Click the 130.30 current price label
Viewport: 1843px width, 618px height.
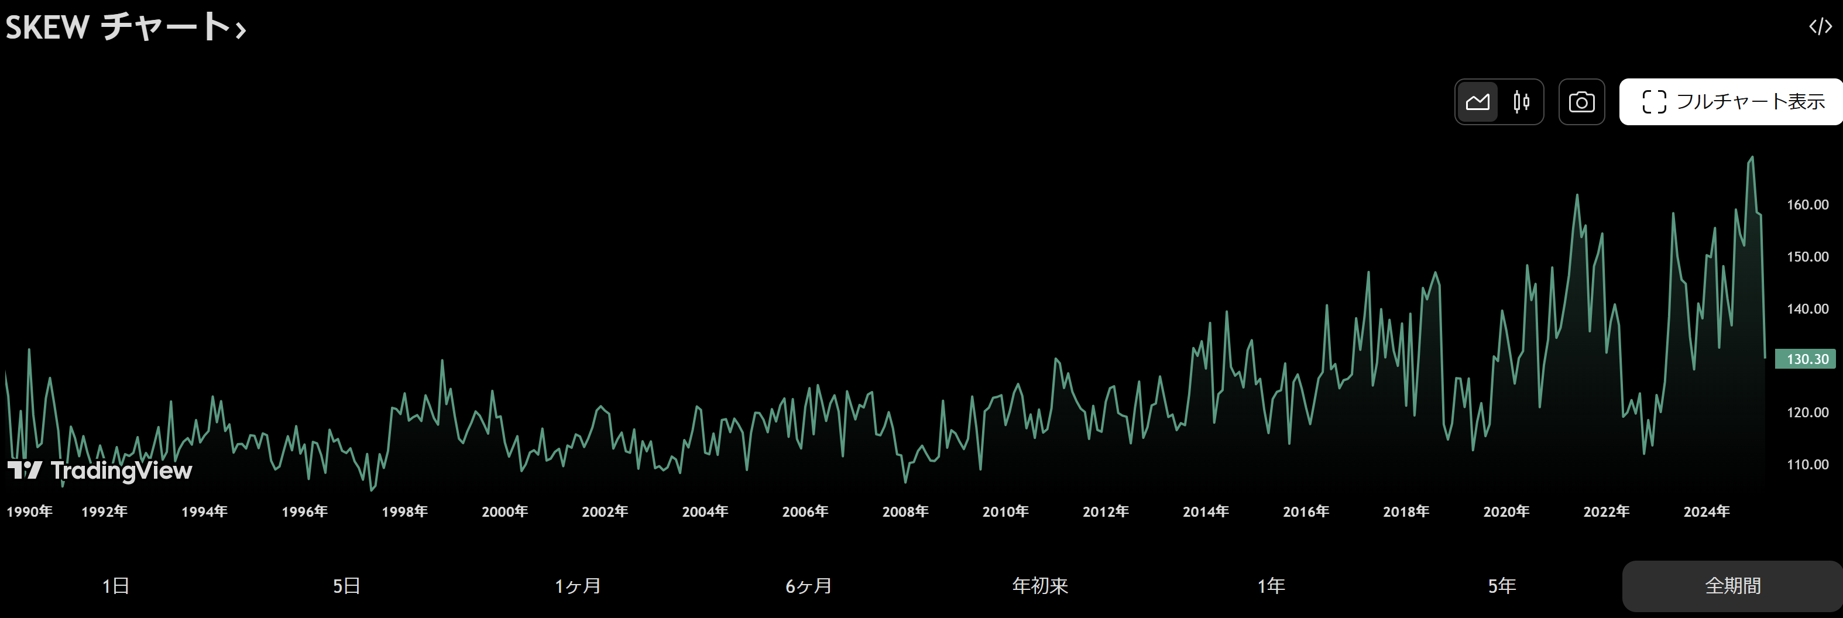[1807, 359]
